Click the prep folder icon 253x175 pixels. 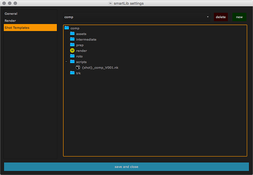click(x=72, y=45)
